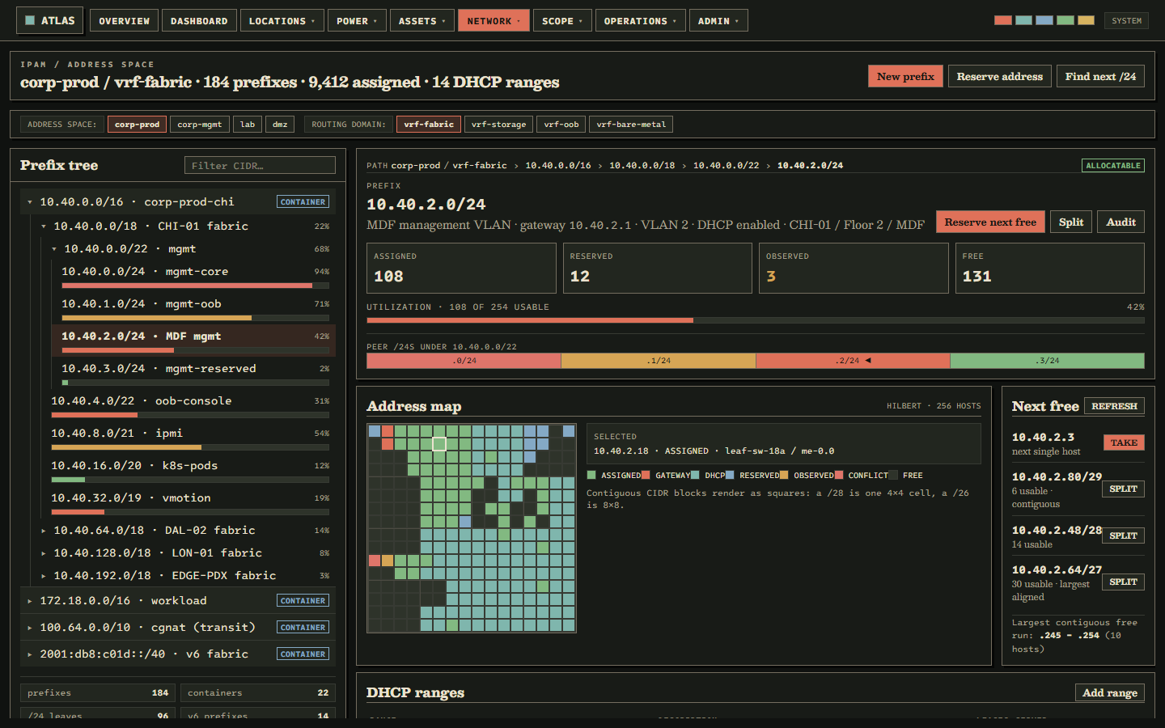The height and width of the screenshot is (728, 1165).
Task: Take the 10.40.2.3 next single host
Action: tap(1124, 442)
